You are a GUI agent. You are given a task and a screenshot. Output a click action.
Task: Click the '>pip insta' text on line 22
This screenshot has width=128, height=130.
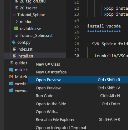coord(116,8)
